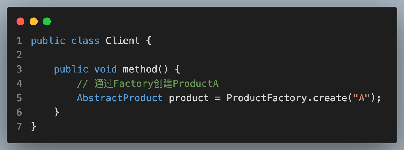Viewport: 404px width, 150px height.
Task: Click the red close window dot
Action: tap(20, 22)
